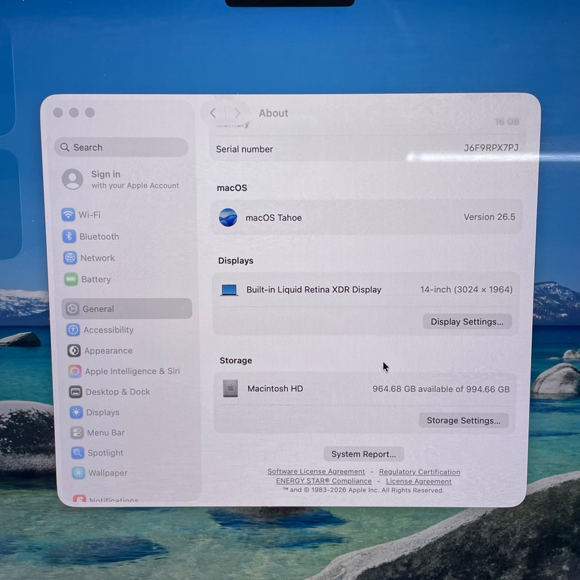Click the serial number J6F9RPX7PJ
This screenshot has height=580, width=580.
491,148
